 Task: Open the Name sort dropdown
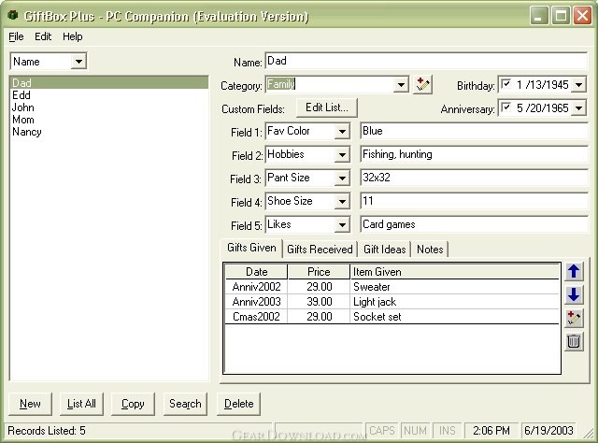point(78,62)
